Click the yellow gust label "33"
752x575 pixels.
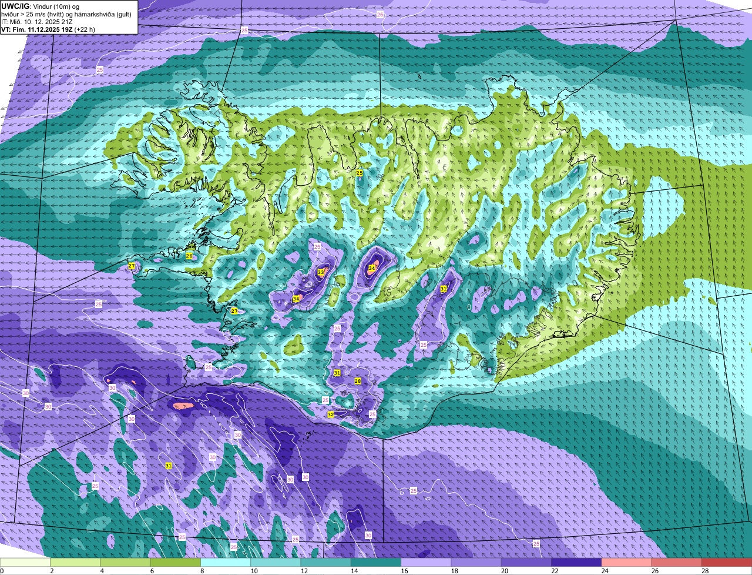[x=321, y=272]
